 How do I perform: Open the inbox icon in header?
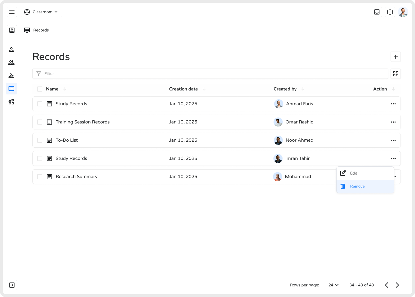click(x=377, y=12)
